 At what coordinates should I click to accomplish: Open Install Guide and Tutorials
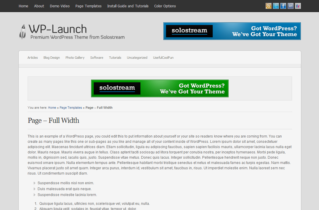click(128, 6)
